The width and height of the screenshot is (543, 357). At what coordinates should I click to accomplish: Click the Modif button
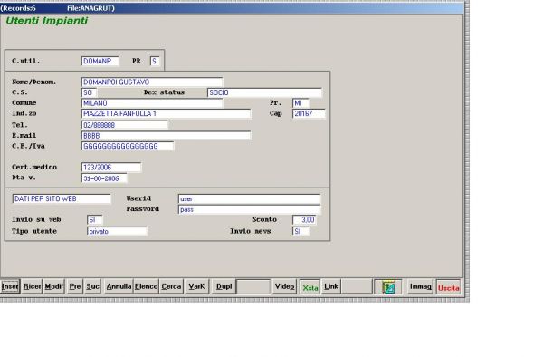54,286
